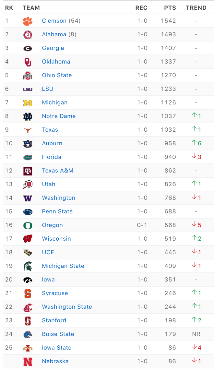Open the Georgia team link
Image resolution: width=214 pixels, height=371 pixels.
click(53, 48)
